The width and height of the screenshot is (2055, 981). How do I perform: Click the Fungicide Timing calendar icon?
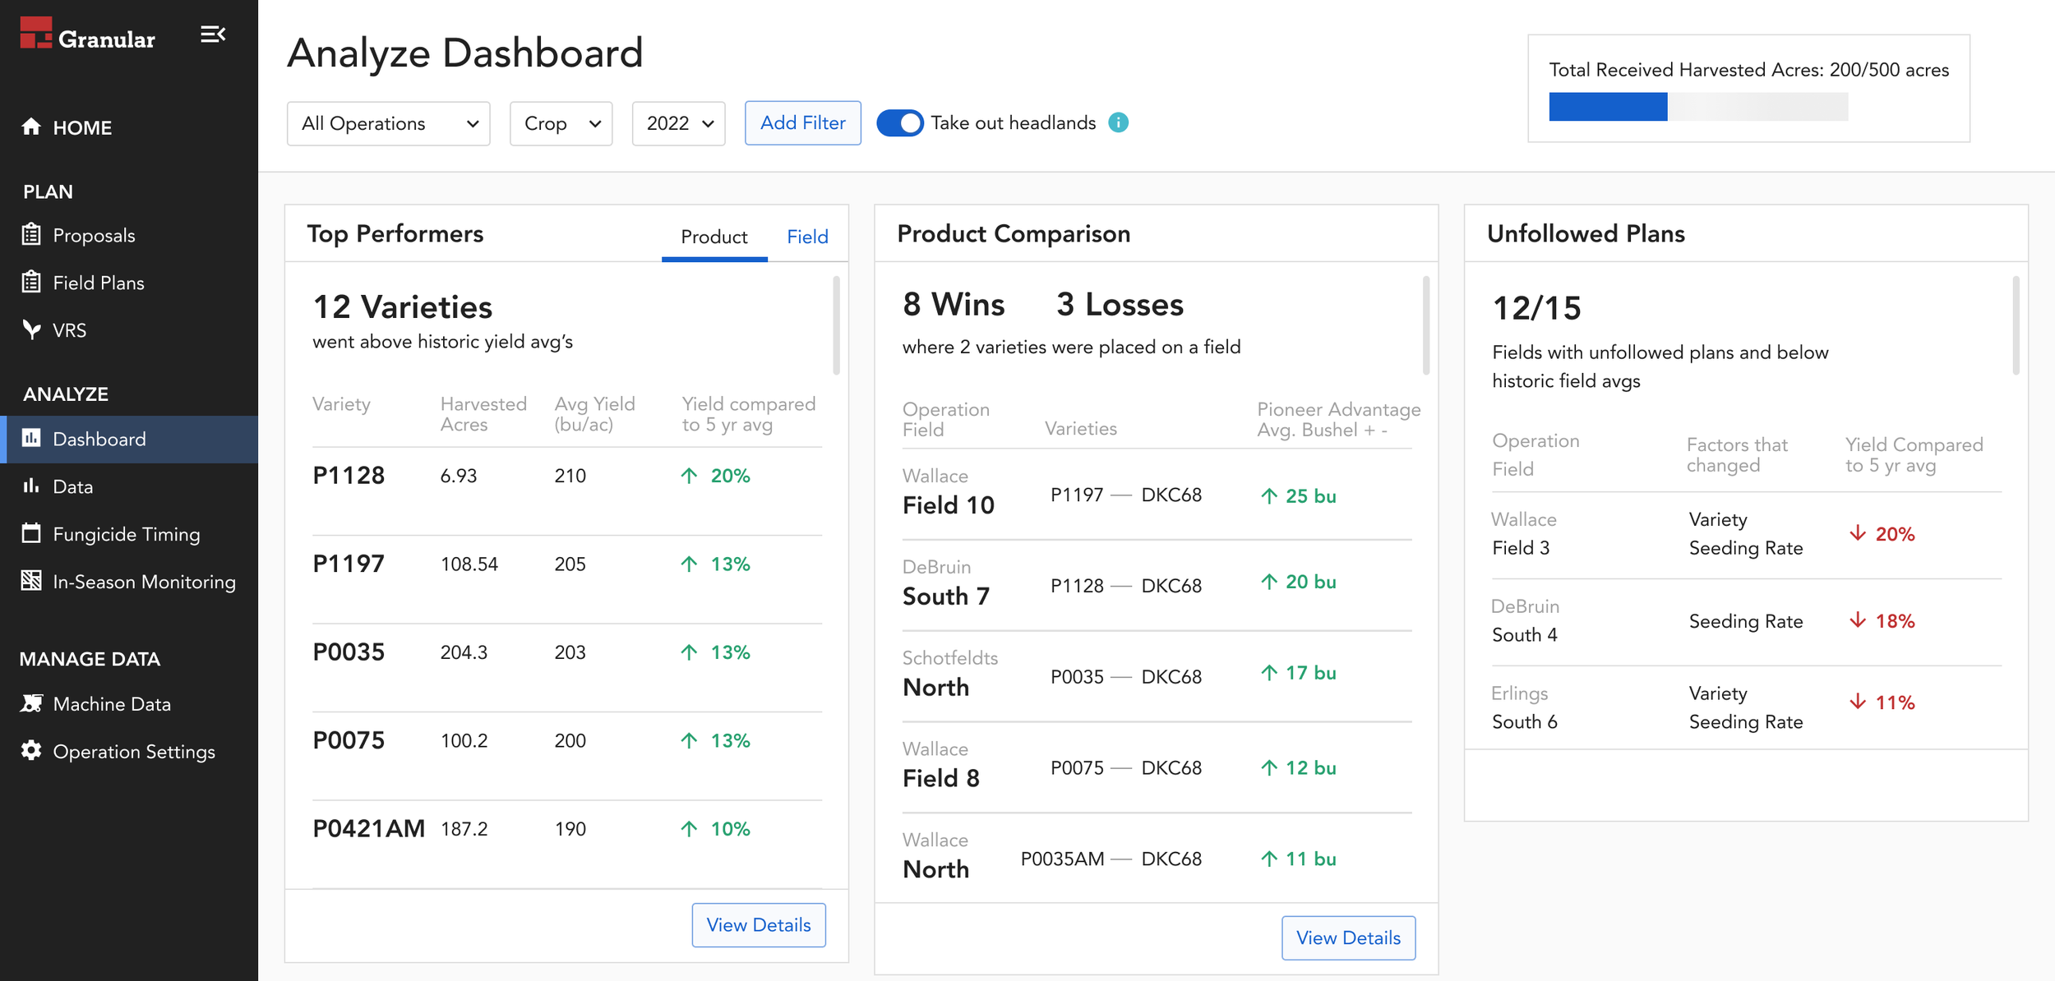(31, 534)
